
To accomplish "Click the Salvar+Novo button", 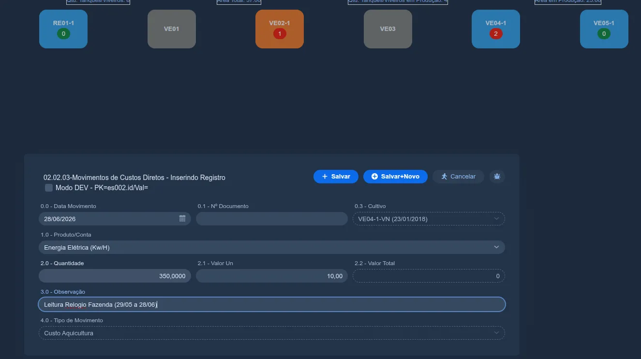I will tap(395, 177).
